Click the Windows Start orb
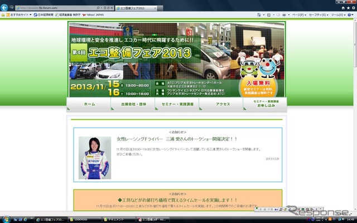The width and height of the screenshot is (357, 223). point(6,219)
